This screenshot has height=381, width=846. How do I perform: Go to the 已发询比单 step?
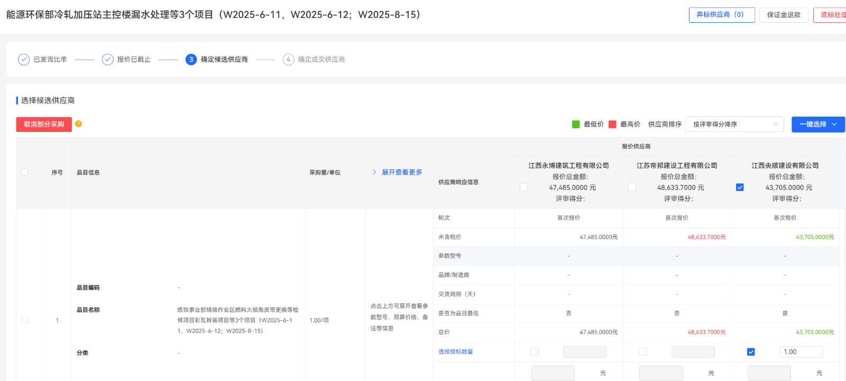(50, 60)
